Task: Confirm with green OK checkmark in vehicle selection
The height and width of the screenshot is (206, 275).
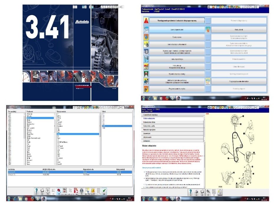Action: pyautogui.click(x=104, y=191)
